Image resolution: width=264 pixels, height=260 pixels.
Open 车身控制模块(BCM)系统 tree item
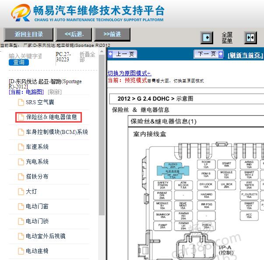(x=57, y=132)
